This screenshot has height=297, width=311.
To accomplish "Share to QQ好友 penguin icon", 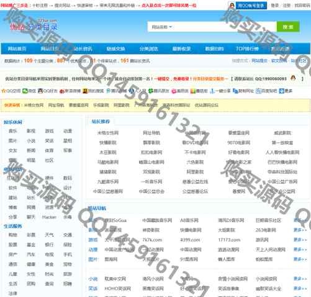I will click(x=40, y=91).
